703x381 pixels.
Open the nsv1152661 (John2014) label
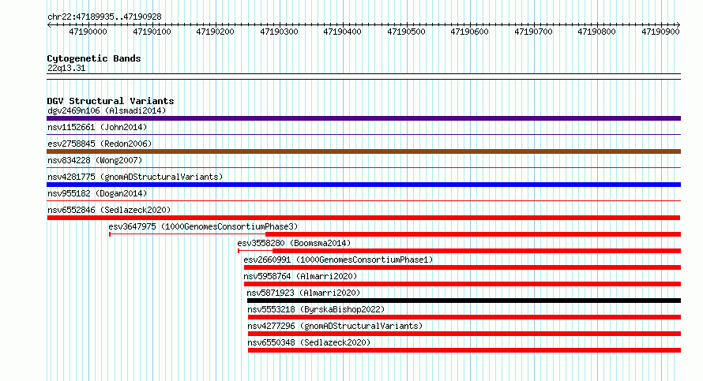pos(97,127)
